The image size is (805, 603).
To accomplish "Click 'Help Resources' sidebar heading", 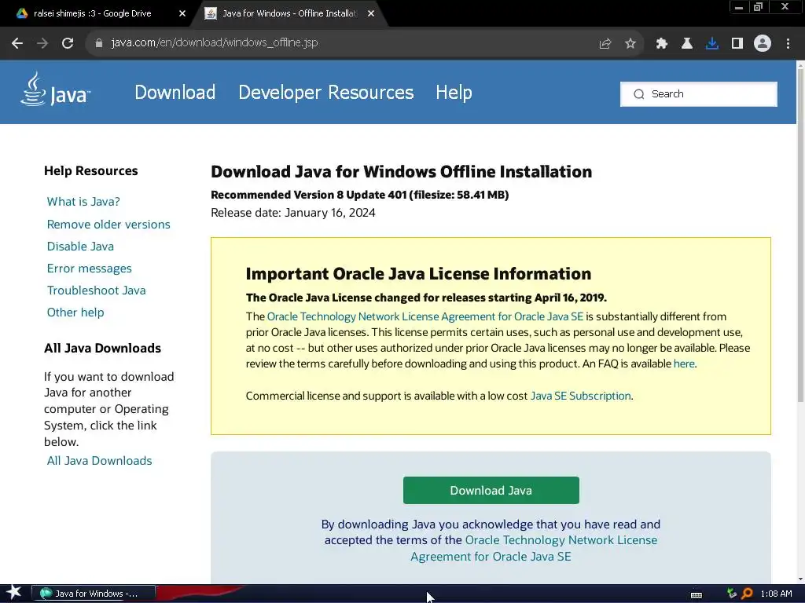I will (91, 170).
